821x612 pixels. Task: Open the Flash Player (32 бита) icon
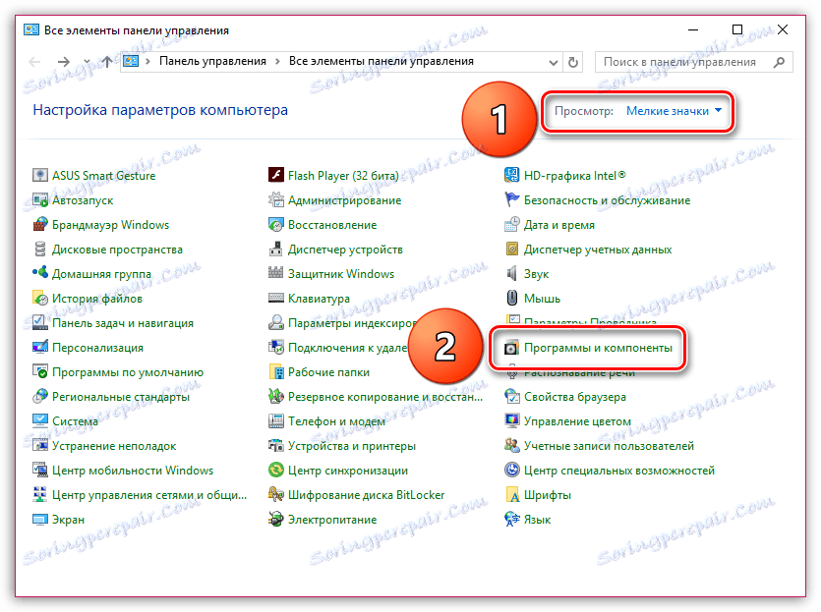tap(276, 175)
